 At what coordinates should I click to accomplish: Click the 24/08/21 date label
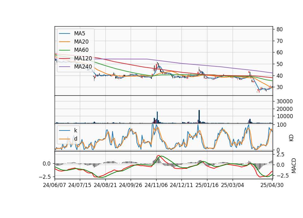(x=105, y=185)
